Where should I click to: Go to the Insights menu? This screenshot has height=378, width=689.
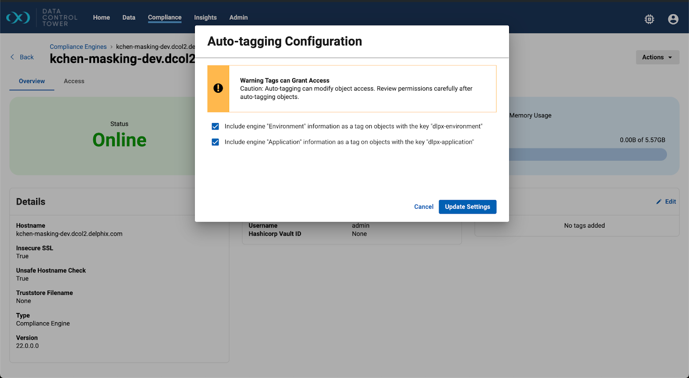click(205, 18)
